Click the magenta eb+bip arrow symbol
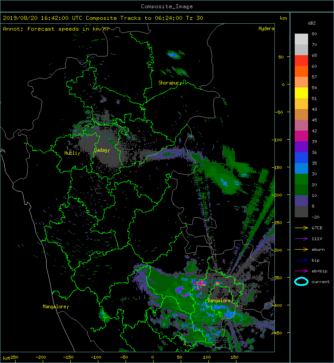This screenshot has width=334, height=363. pyautogui.click(x=301, y=271)
